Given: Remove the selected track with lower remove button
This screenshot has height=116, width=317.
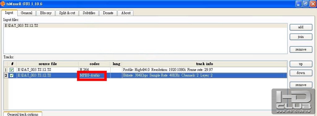Looking at the screenshot, I should (301, 85).
